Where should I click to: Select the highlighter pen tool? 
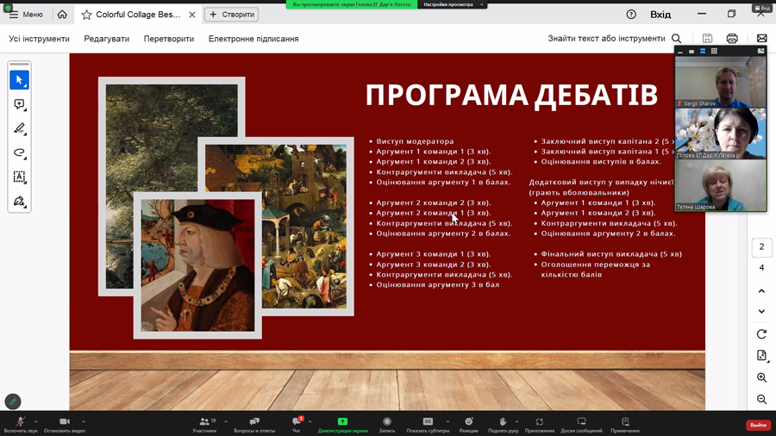(19, 128)
